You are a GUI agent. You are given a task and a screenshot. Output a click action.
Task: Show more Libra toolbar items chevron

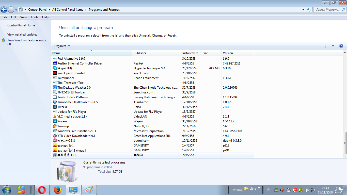click(x=259, y=188)
